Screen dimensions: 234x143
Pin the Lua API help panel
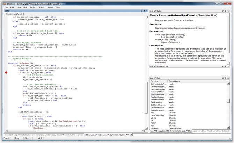pyautogui.click(x=226, y=11)
